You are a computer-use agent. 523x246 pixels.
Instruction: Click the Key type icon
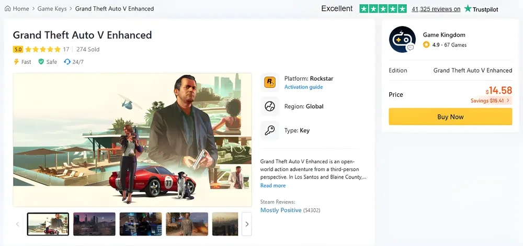[270, 130]
